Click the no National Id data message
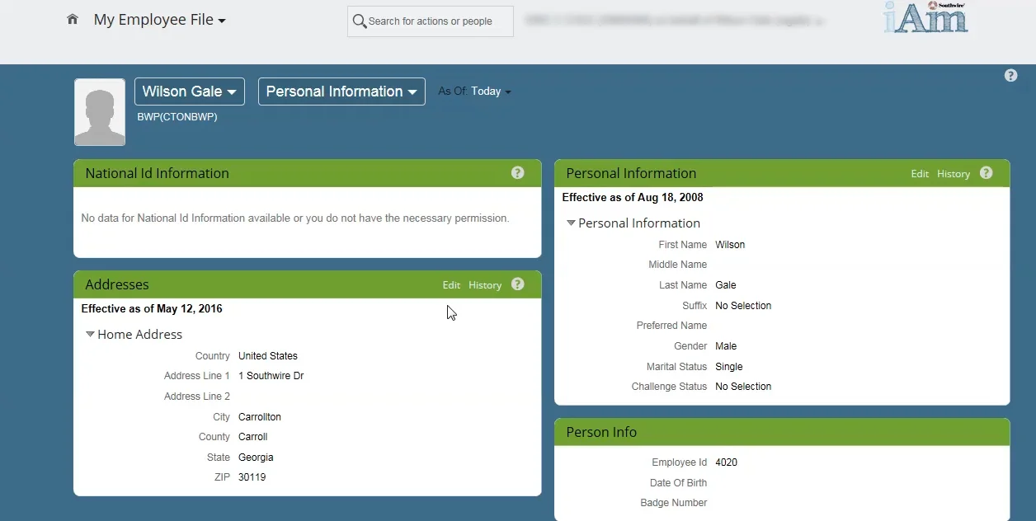 [x=295, y=218]
